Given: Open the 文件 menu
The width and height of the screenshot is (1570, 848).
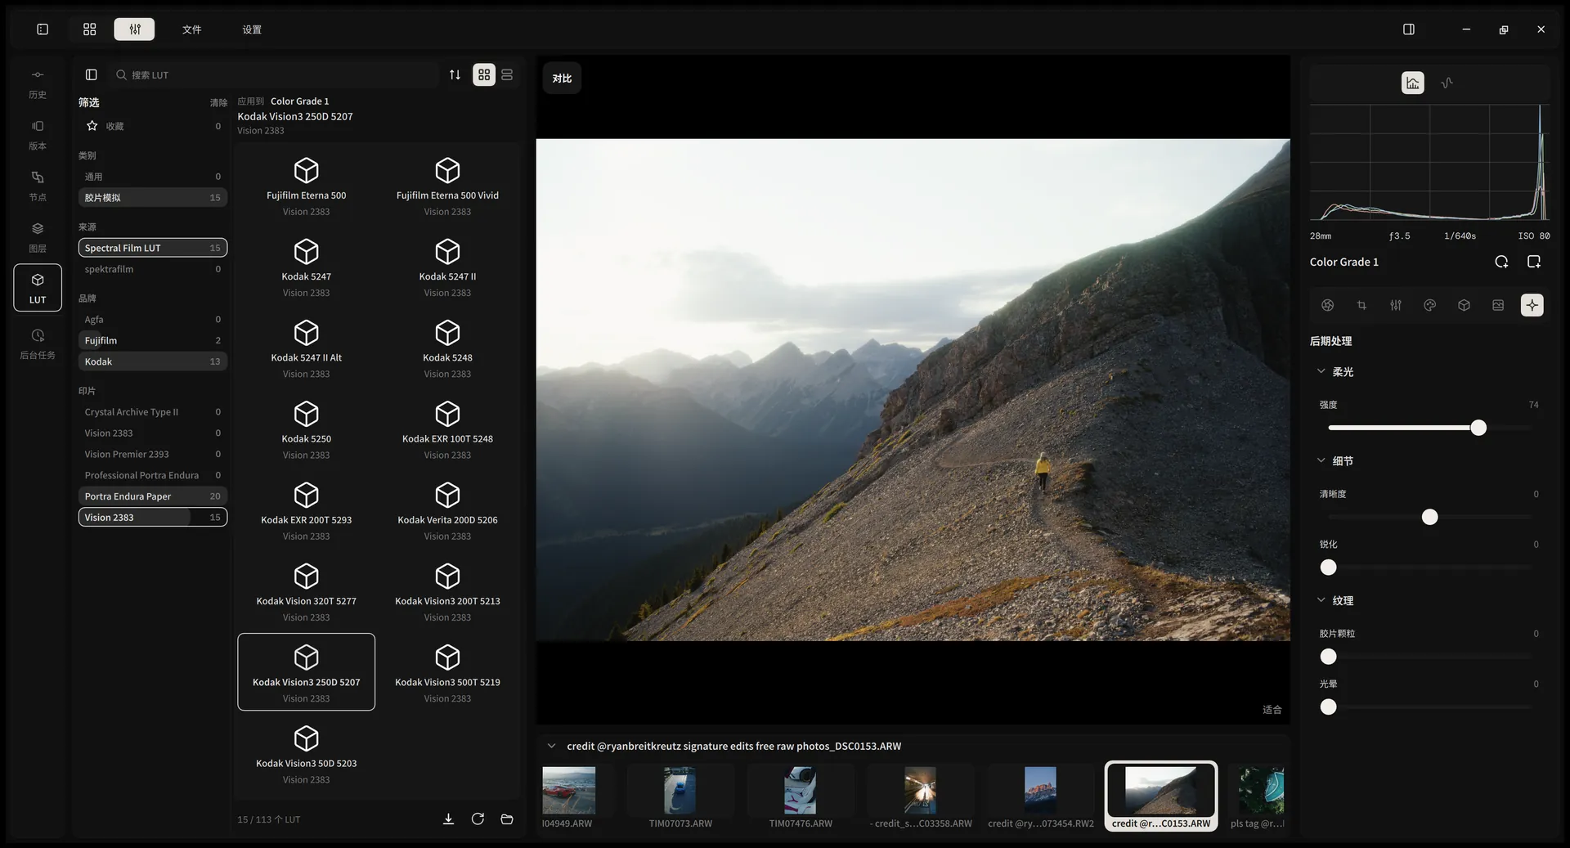Looking at the screenshot, I should click(x=191, y=29).
